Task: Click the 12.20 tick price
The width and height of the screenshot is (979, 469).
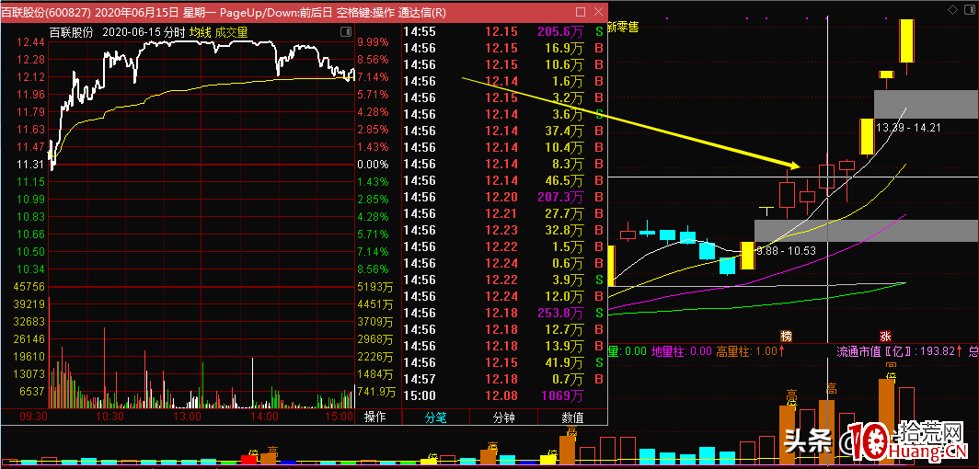Action: [502, 197]
